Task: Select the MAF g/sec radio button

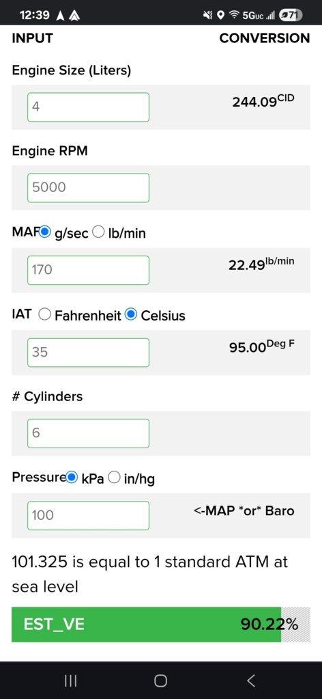Action: point(45,232)
